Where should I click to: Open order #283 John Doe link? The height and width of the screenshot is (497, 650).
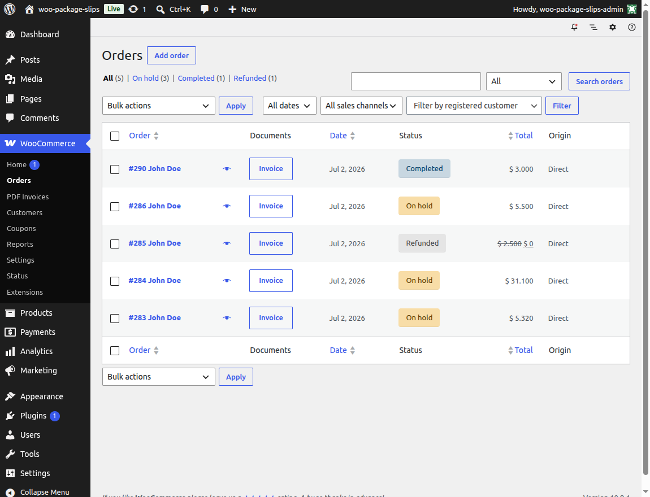155,317
